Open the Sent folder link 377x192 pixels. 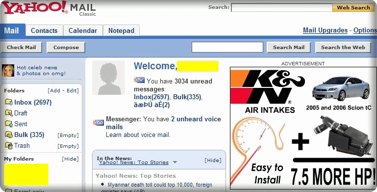click(21, 124)
